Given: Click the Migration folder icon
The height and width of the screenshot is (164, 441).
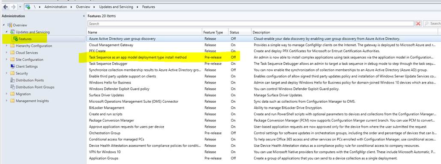Looking at the screenshot, I should tap(12, 94).
